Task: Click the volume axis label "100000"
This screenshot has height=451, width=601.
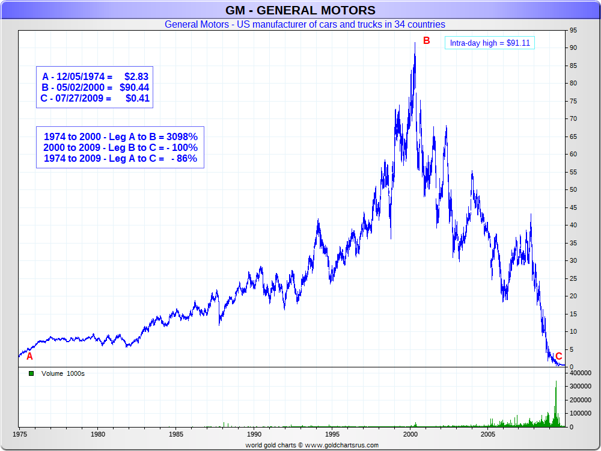Action: 581,414
